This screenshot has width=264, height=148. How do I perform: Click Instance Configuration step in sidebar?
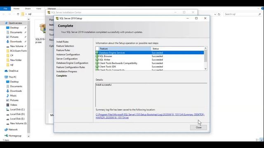68,55
